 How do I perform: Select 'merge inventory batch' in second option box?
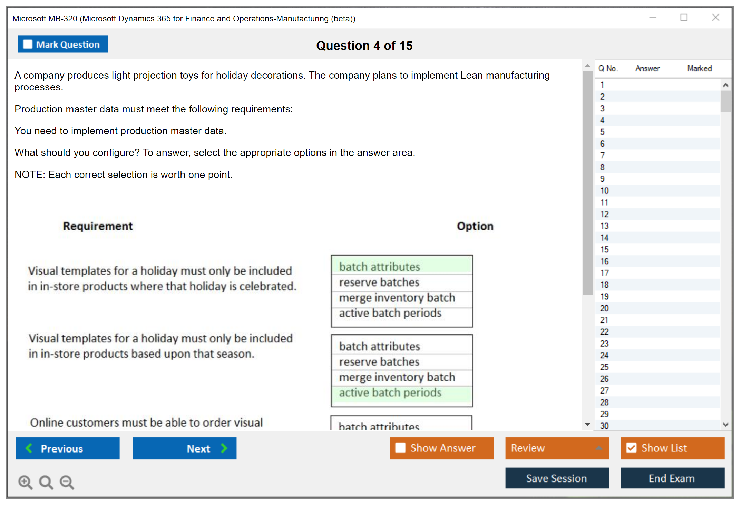coord(397,377)
